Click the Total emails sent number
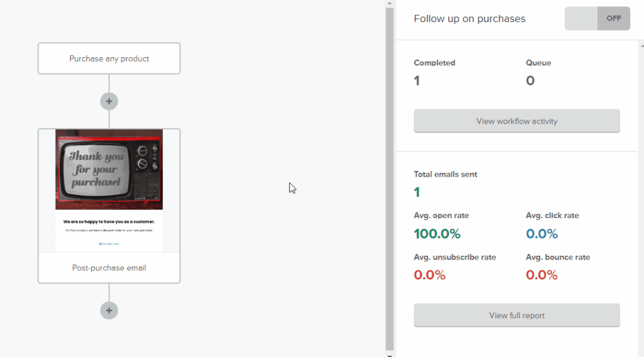Viewport: 644px width, 357px height. pyautogui.click(x=417, y=192)
